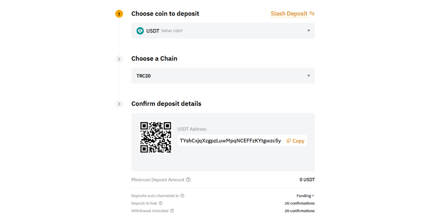Open the TRC20 chain dropdown arrow

pyautogui.click(x=309, y=76)
